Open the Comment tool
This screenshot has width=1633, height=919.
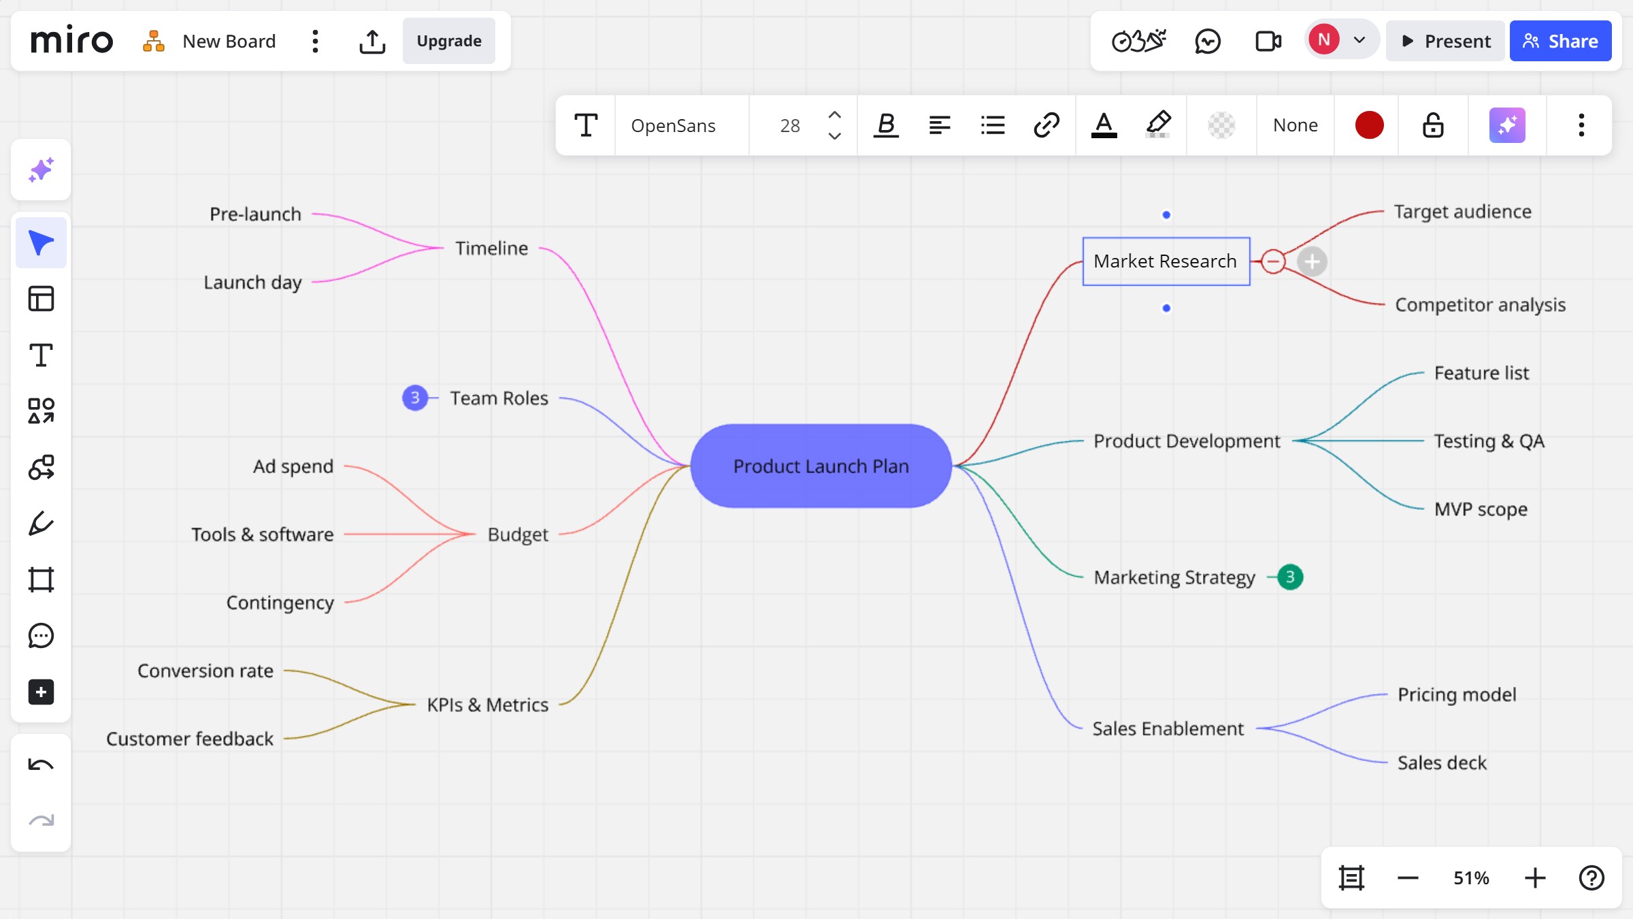[41, 636]
